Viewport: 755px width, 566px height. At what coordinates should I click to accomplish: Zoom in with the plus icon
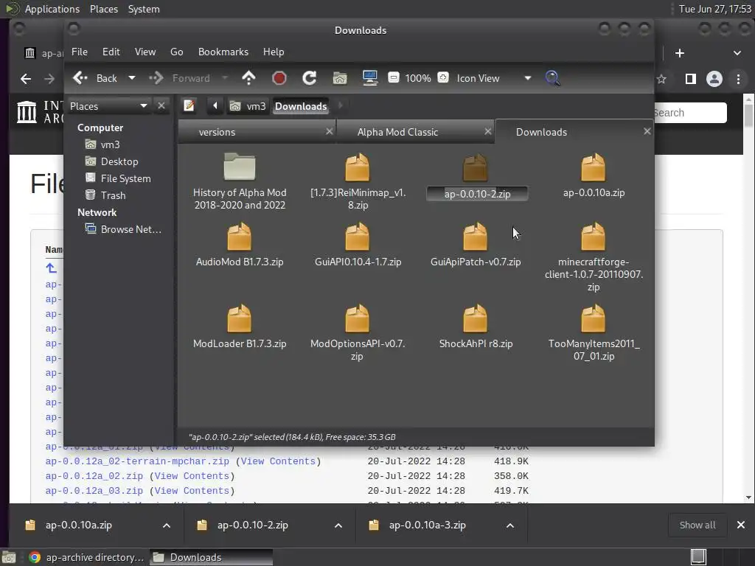443,77
